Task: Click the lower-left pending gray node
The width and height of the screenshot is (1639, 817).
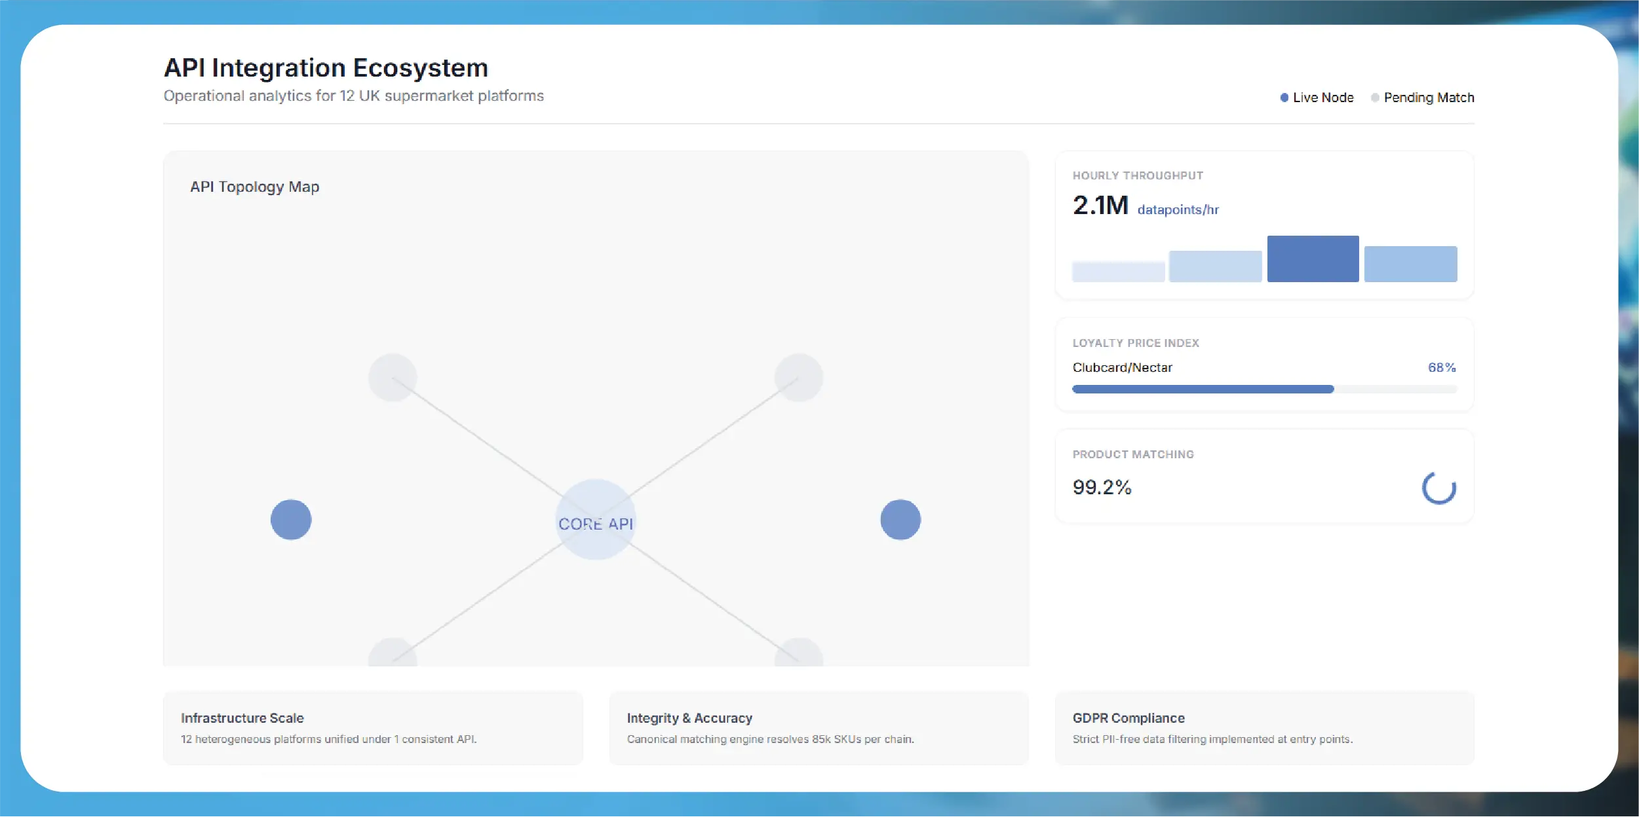Action: 393,653
